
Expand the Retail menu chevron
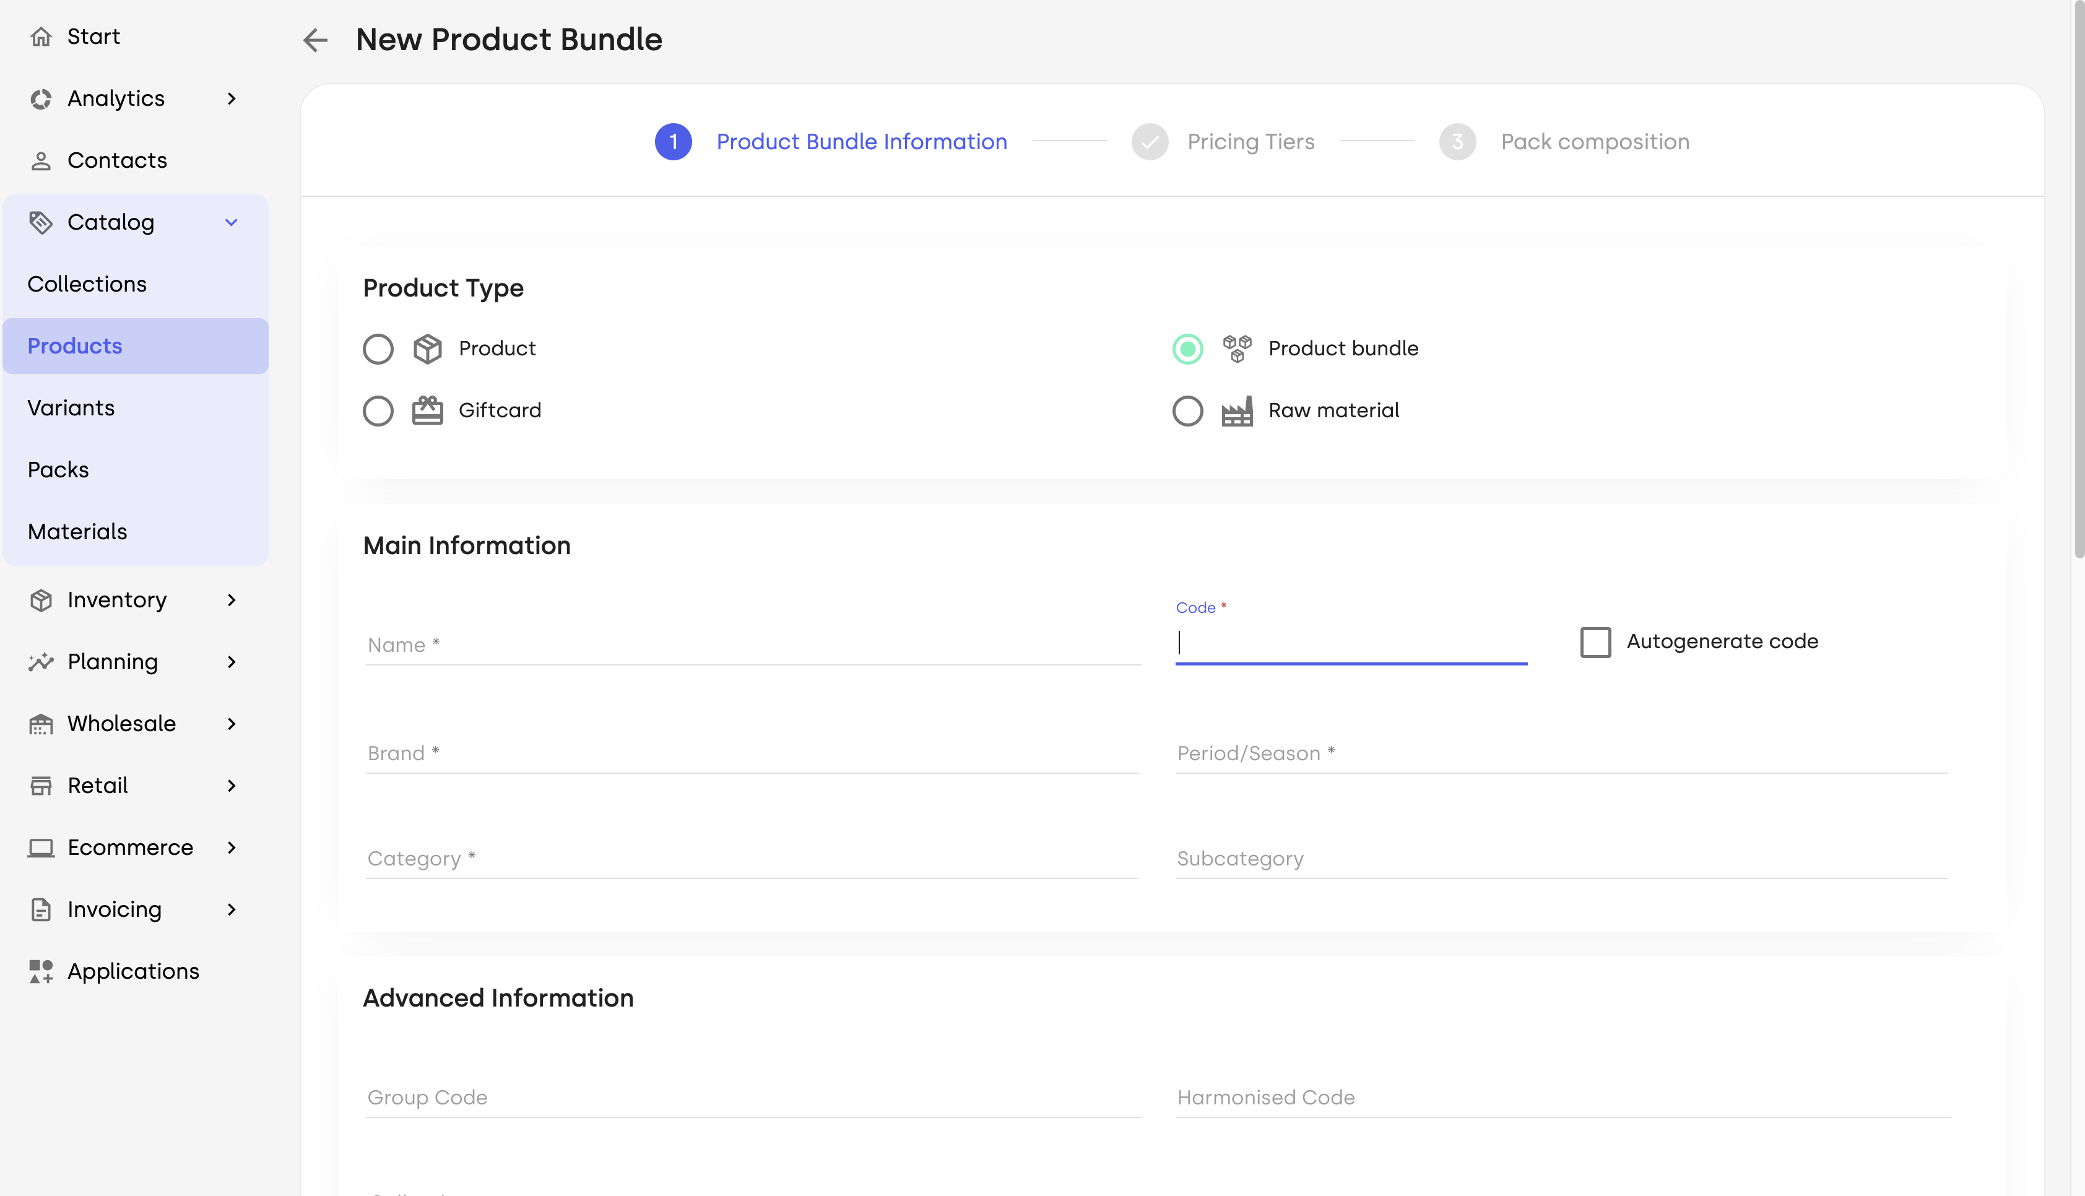pyautogui.click(x=232, y=786)
